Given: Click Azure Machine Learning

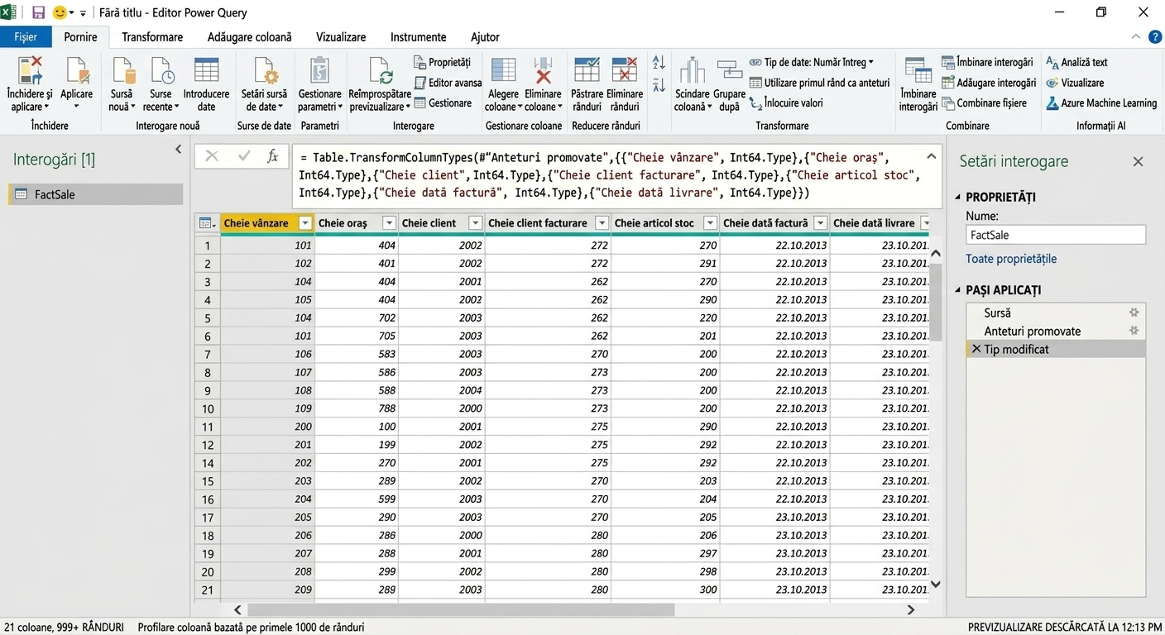Looking at the screenshot, I should click(1102, 103).
